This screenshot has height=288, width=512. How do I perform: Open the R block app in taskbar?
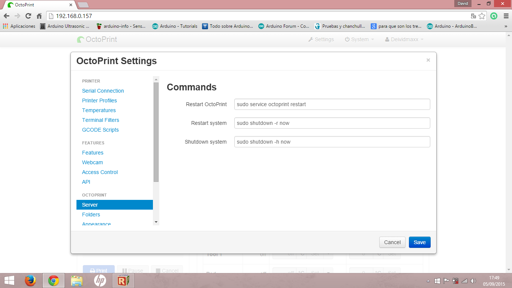(123, 280)
